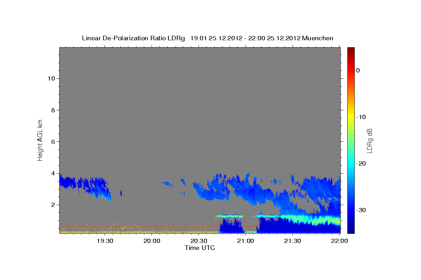
Task: Click the '22:00 25.12.2012' end time in the title
Action: (274, 38)
